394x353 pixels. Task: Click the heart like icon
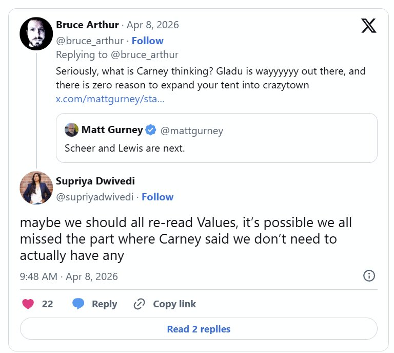(x=28, y=304)
